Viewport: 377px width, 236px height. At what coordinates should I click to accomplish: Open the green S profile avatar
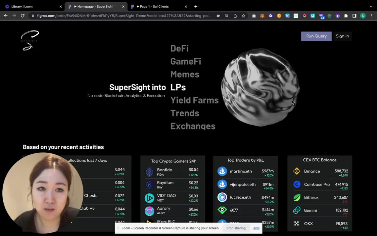[363, 16]
